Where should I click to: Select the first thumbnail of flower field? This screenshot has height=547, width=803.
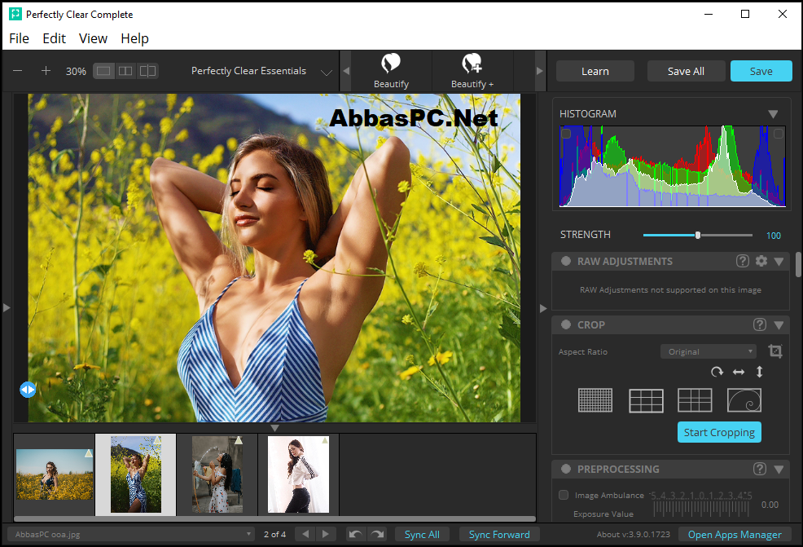click(55, 474)
